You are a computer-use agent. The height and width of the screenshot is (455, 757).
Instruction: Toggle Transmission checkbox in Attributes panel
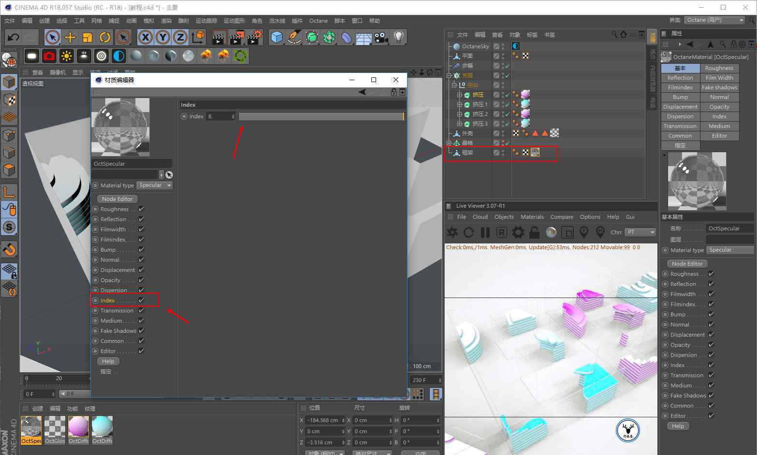point(711,375)
